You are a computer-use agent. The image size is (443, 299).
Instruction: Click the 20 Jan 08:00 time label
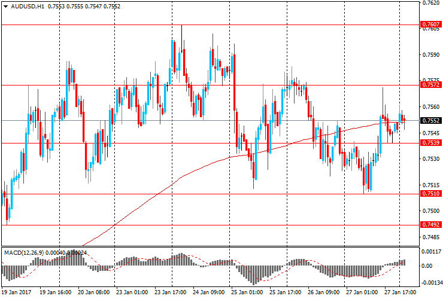tap(94, 293)
